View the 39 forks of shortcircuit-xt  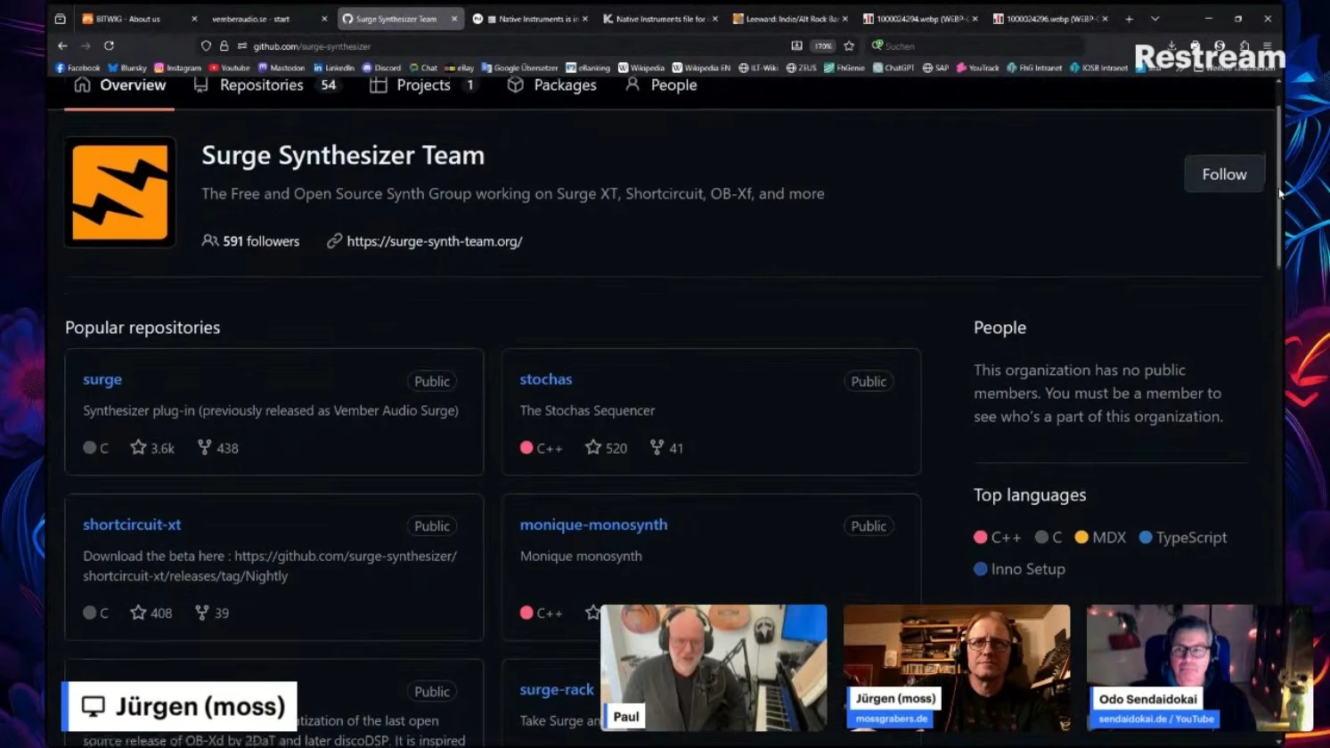click(212, 613)
